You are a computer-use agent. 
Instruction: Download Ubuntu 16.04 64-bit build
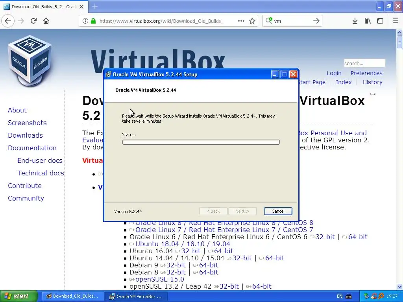pos(224,251)
